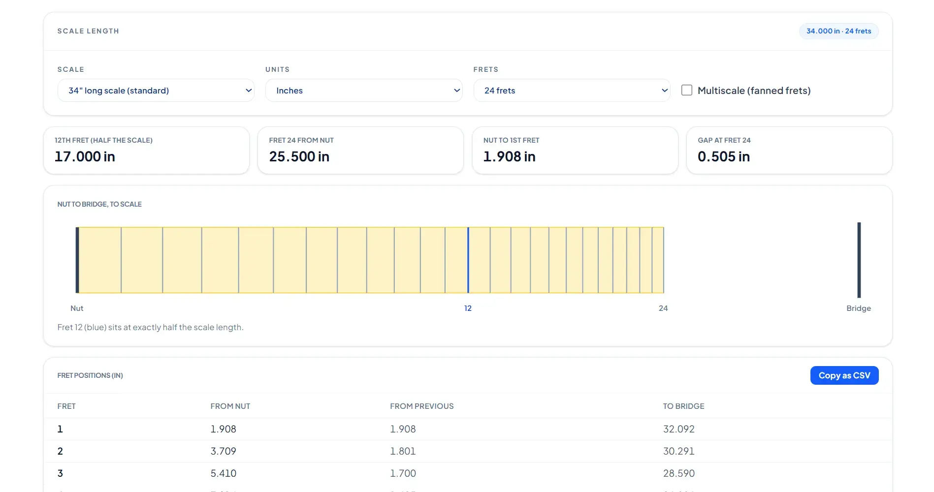This screenshot has width=934, height=492.
Task: Click the dark Nut bar in diagram
Action: click(x=77, y=260)
